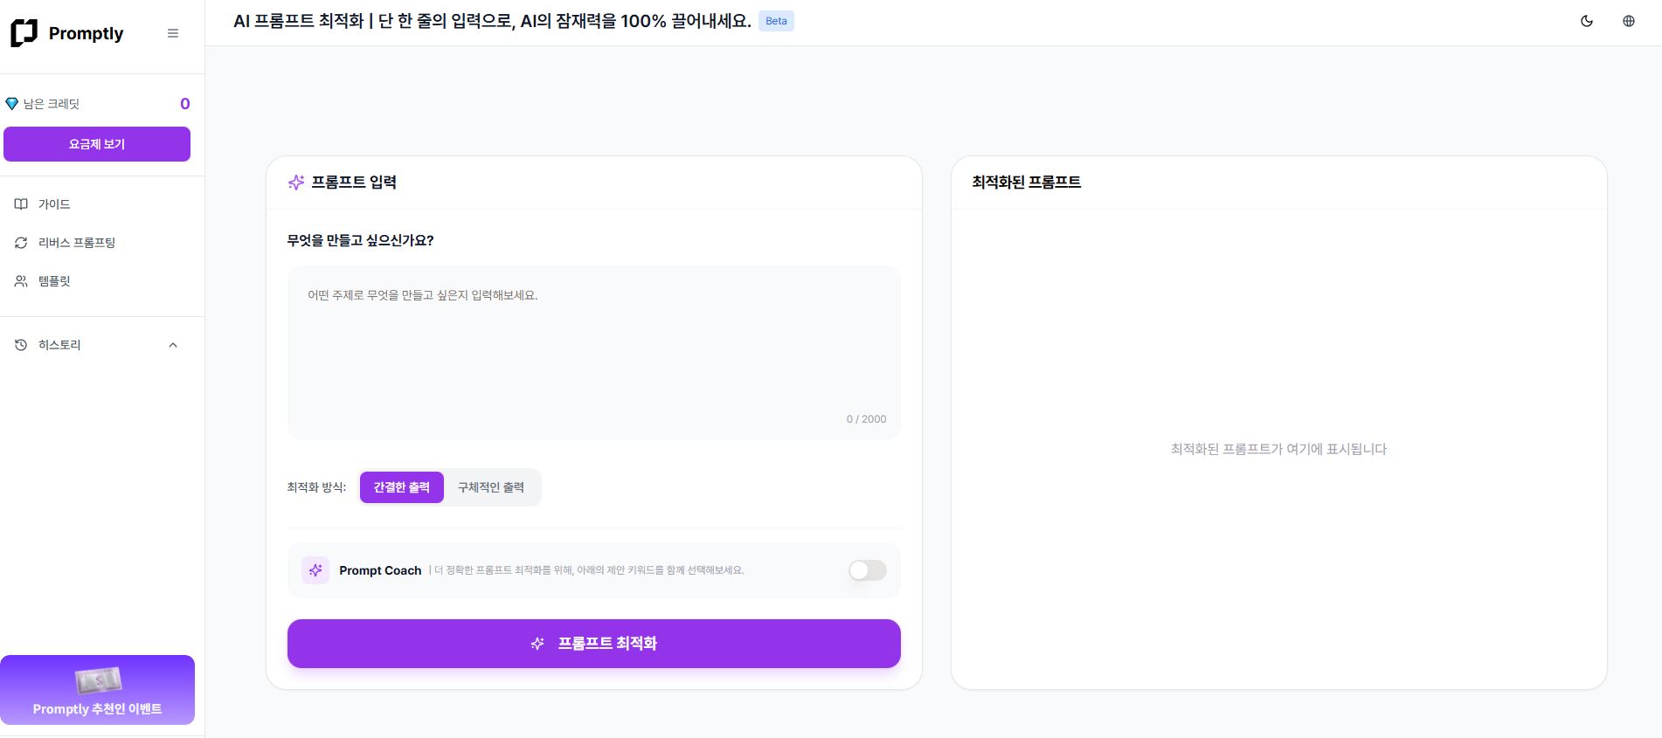Click the diamond credits icon
The height and width of the screenshot is (738, 1662).
12,104
